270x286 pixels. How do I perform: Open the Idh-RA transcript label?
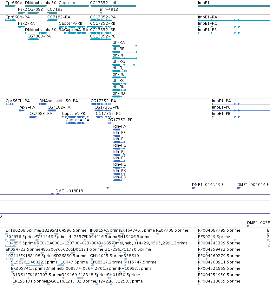[118, 43]
